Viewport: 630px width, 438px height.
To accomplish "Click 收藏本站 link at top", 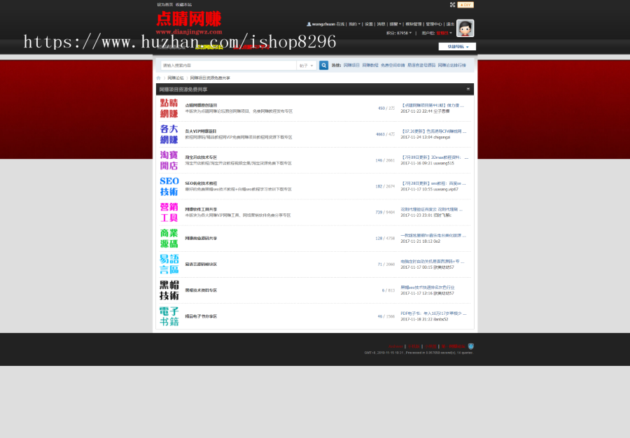I will coord(183,5).
